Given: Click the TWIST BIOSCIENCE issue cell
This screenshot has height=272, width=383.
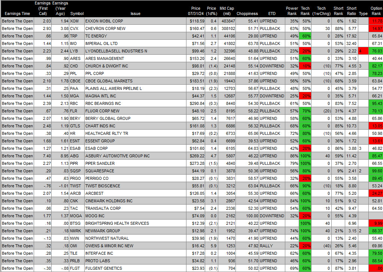Looking at the screenshot, I should 135,186.
